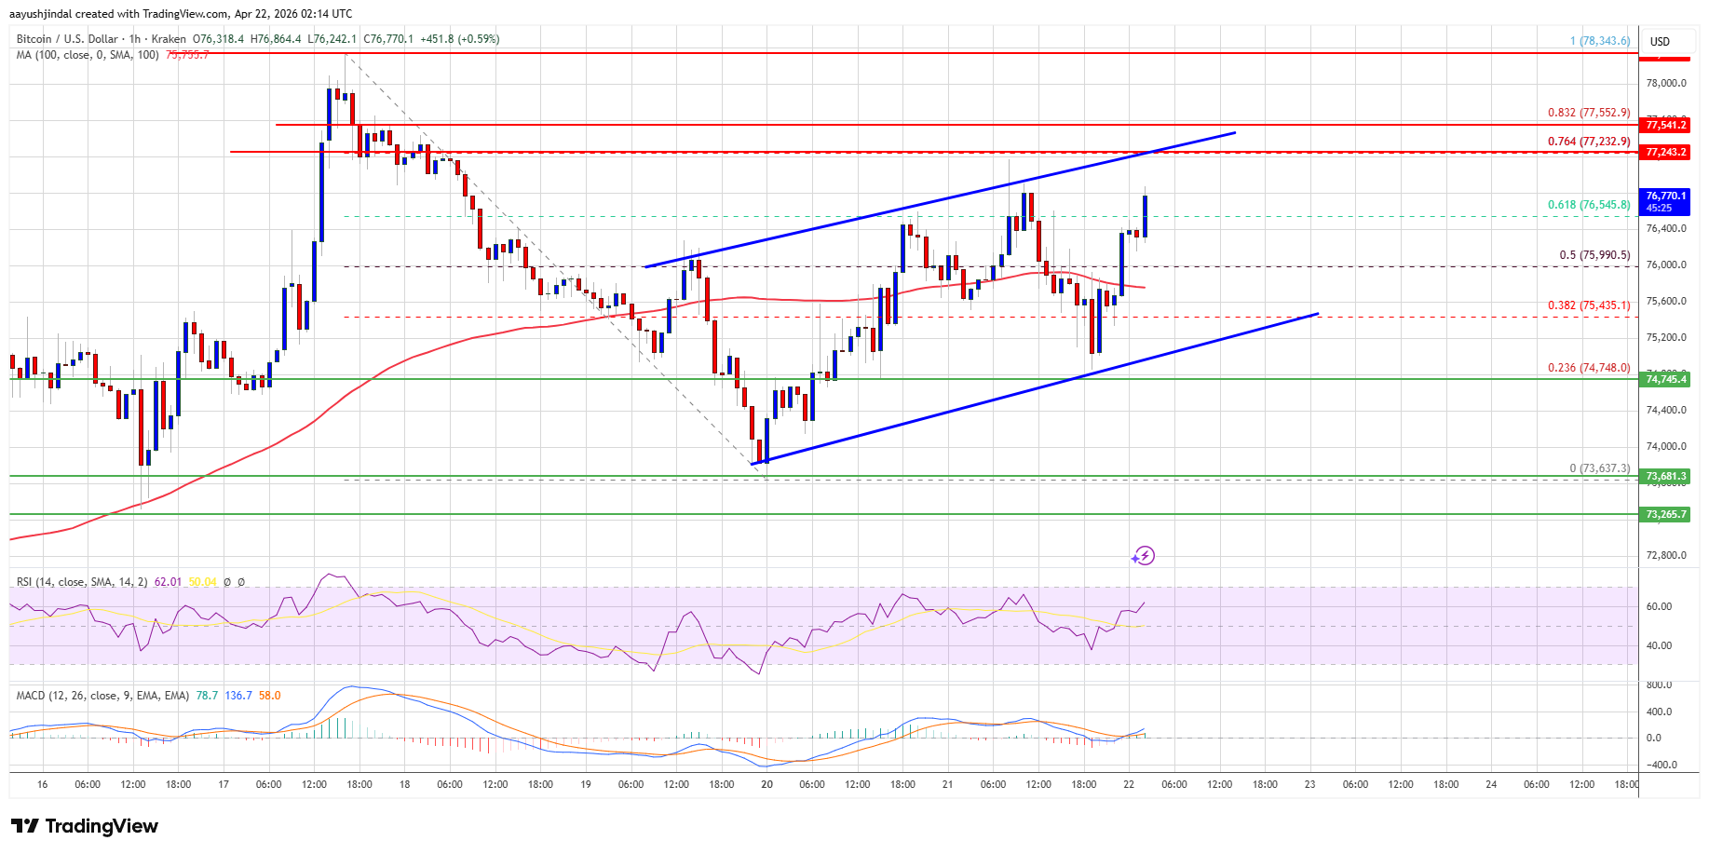Viewport: 1709px width, 854px height.
Task: Select the MA 100 indicator legend
Action: pyautogui.click(x=88, y=55)
